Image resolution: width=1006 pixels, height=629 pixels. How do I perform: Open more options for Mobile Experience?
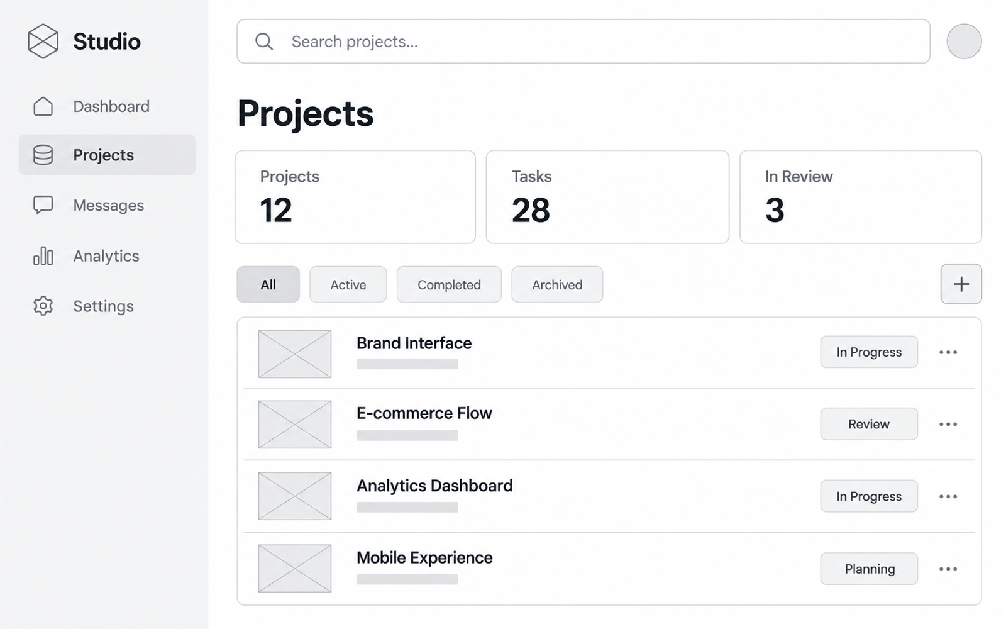point(948,569)
